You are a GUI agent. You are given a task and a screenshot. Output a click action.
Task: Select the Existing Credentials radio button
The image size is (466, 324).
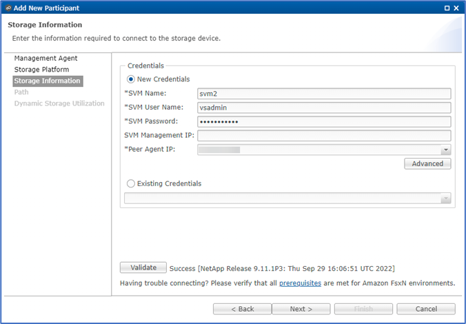tap(131, 184)
